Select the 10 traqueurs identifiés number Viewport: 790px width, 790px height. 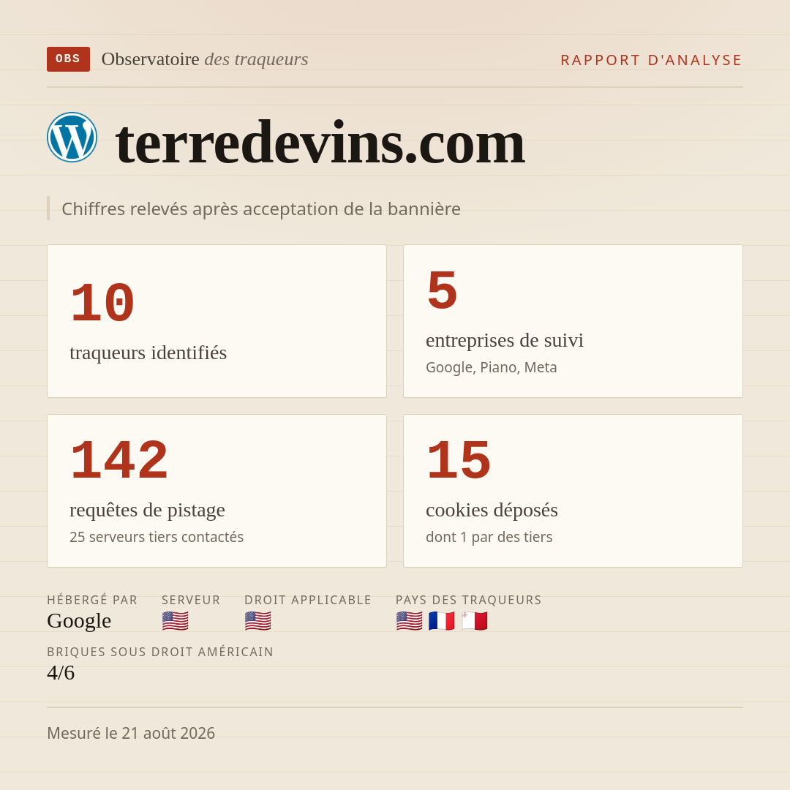coord(102,304)
